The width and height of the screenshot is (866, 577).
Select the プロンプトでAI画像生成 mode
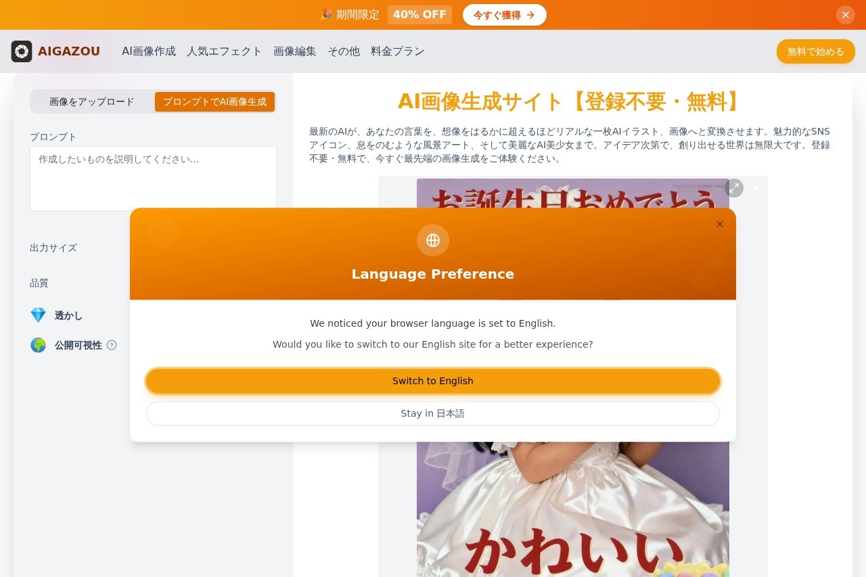(214, 101)
